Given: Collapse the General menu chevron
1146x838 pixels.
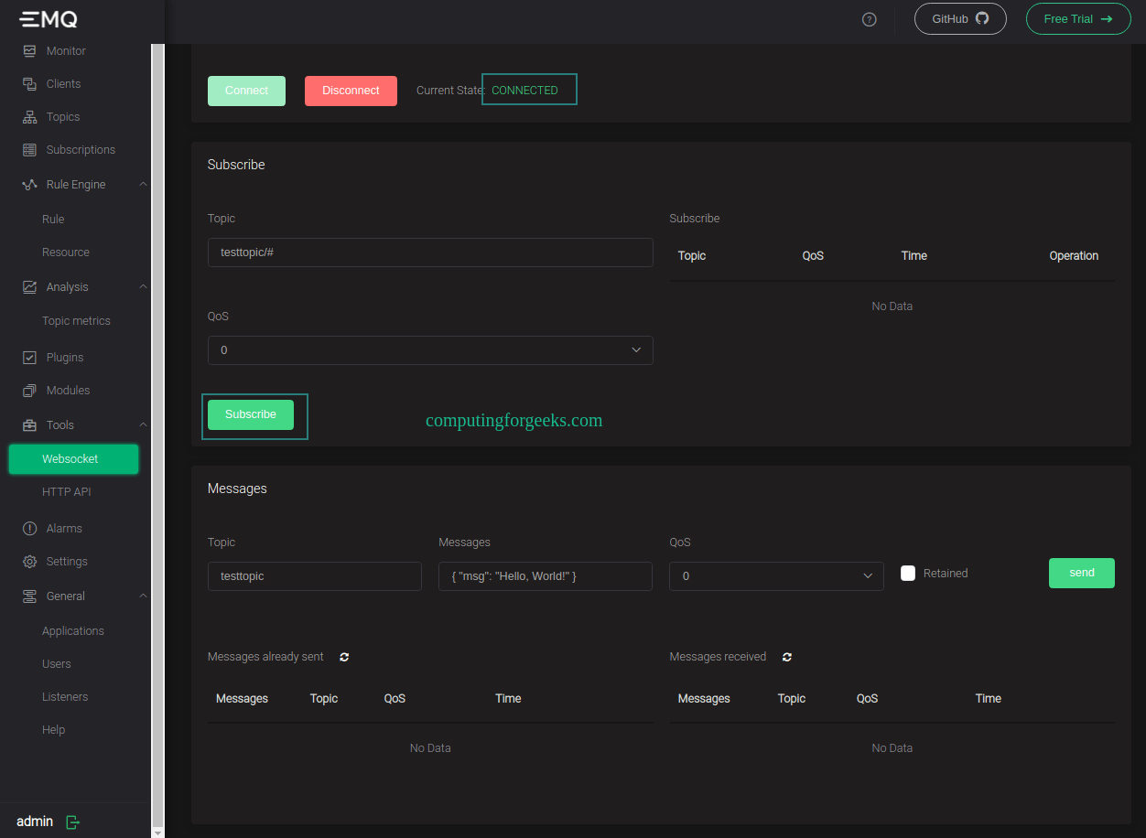Looking at the screenshot, I should pos(143,596).
